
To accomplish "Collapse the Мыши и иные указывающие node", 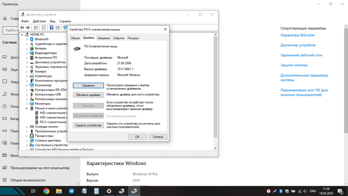I will click(27, 108).
